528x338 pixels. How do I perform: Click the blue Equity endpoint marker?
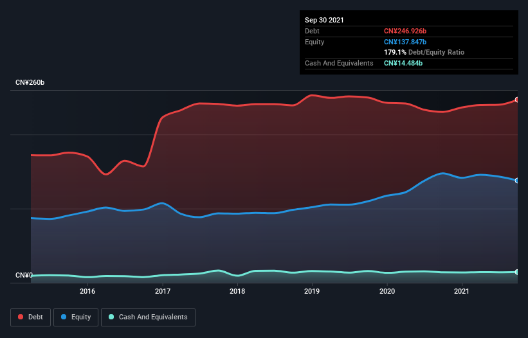pyautogui.click(x=517, y=181)
